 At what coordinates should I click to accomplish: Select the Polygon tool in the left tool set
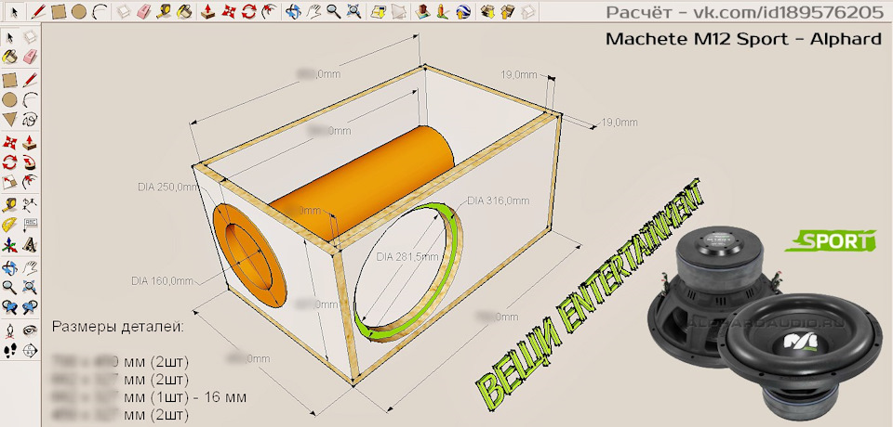click(x=9, y=120)
